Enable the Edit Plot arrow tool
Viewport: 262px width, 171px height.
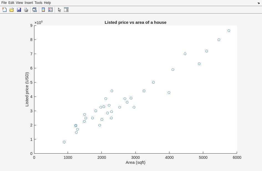pos(59,10)
